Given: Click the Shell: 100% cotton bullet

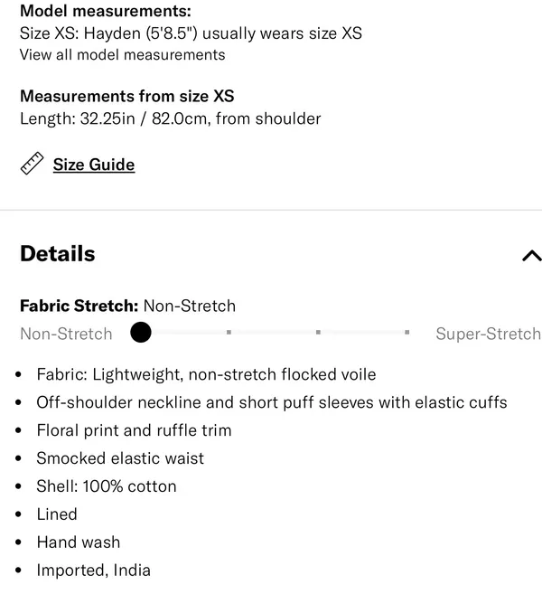Looking at the screenshot, I should point(107,486).
